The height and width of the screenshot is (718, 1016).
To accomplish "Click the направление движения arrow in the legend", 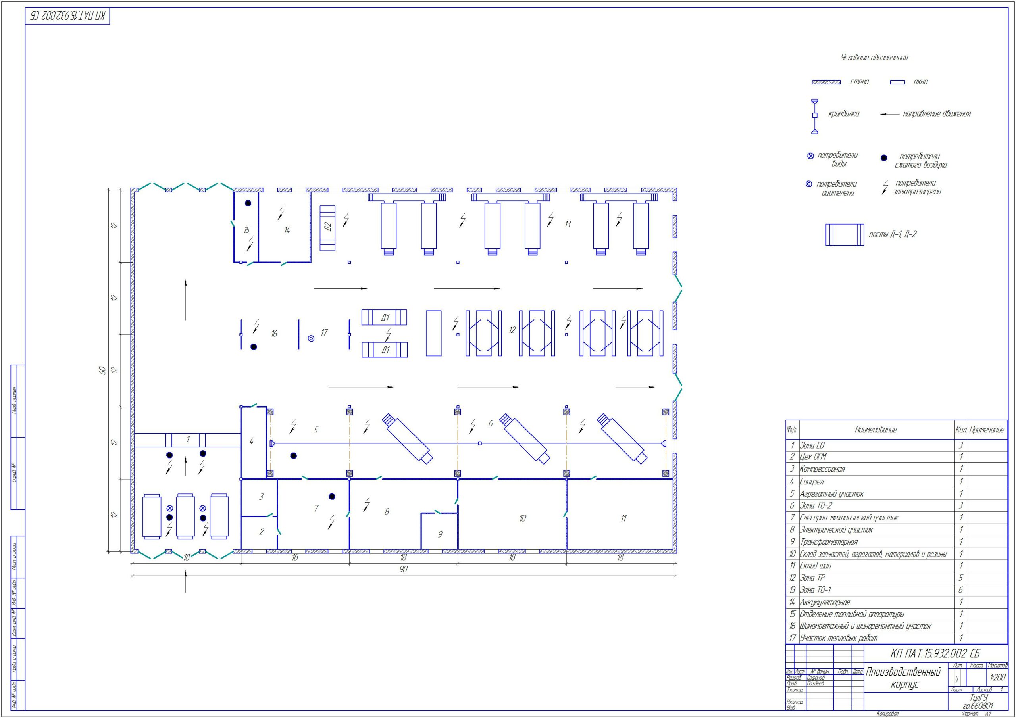I will click(890, 114).
